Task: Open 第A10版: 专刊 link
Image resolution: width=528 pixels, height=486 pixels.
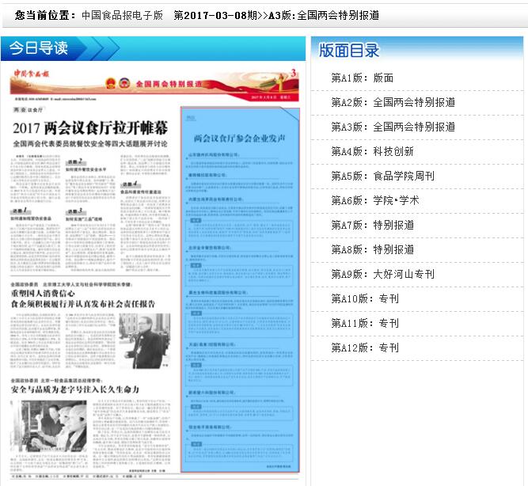Action: click(365, 298)
